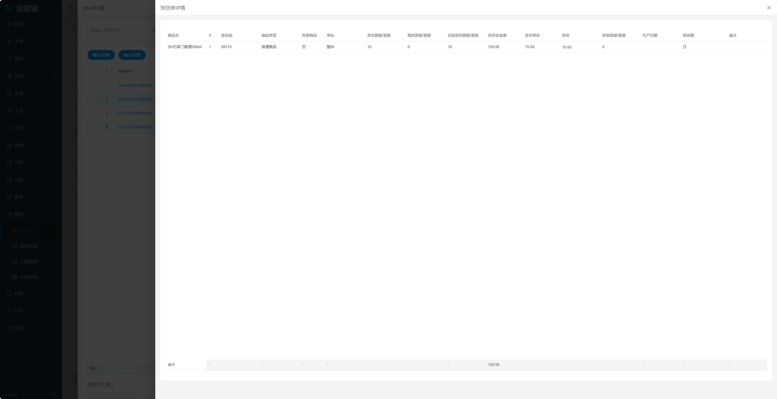Click the gear icon beside version number
Image resolution: width=777 pixels, height=399 pixels.
tap(54, 394)
